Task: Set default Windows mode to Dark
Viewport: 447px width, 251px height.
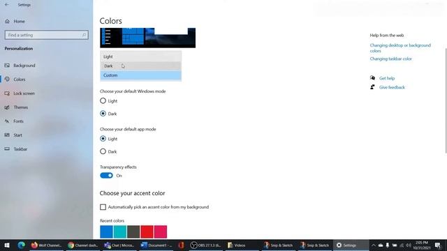Action: (x=103, y=114)
